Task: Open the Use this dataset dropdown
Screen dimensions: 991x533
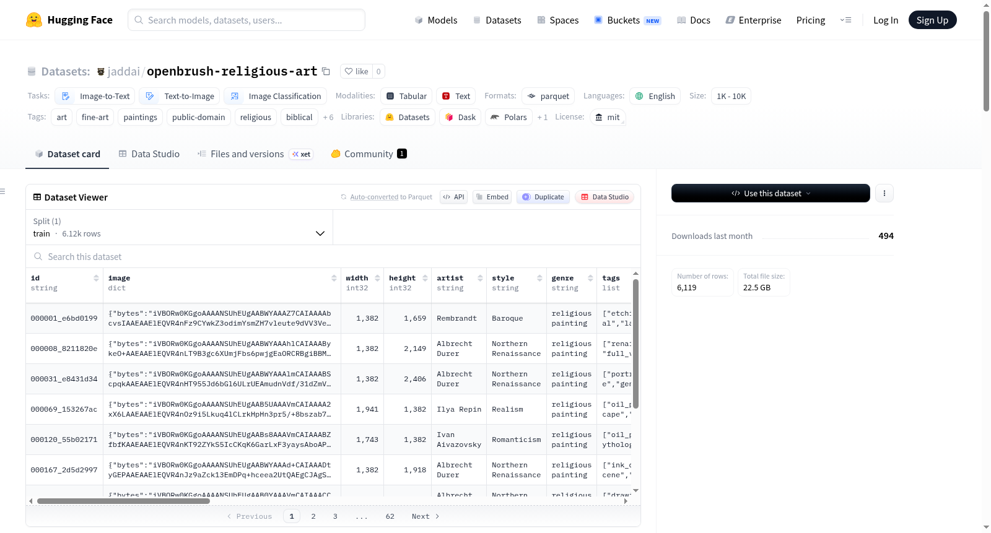Action: pyautogui.click(x=771, y=193)
